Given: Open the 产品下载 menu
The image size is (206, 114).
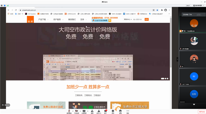Looking at the screenshot, I should click(x=43, y=19).
